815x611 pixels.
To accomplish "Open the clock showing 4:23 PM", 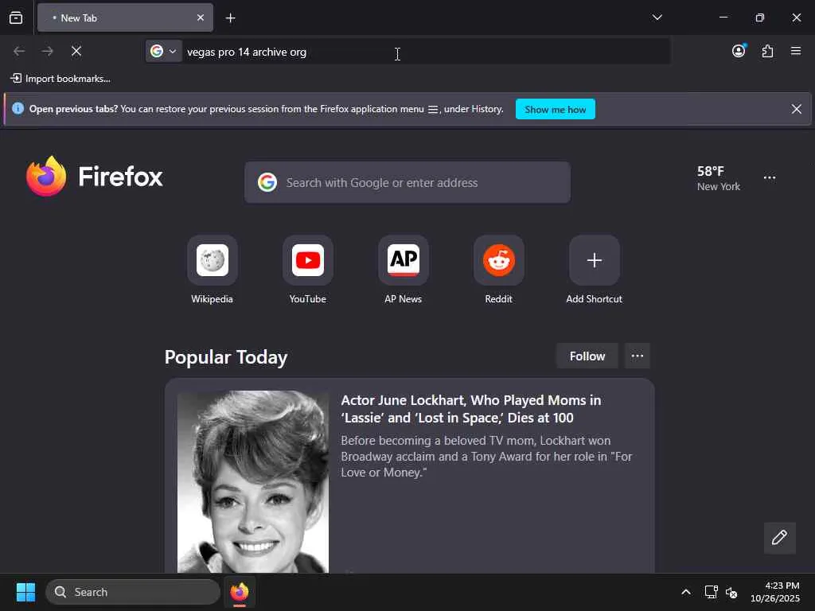I will coord(775,592).
